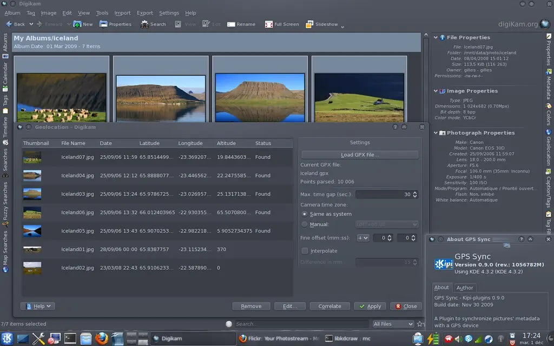Open the Fine offset sign dropdown
This screenshot has height=346, width=554.
362,238
